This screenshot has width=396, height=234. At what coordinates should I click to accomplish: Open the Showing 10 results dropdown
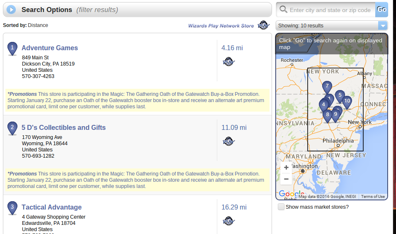[332, 26]
